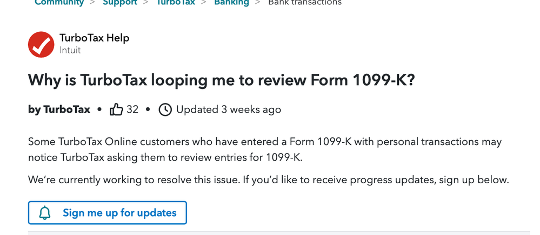
Task: Open the TurboTax Help author name
Action: [x=95, y=38]
